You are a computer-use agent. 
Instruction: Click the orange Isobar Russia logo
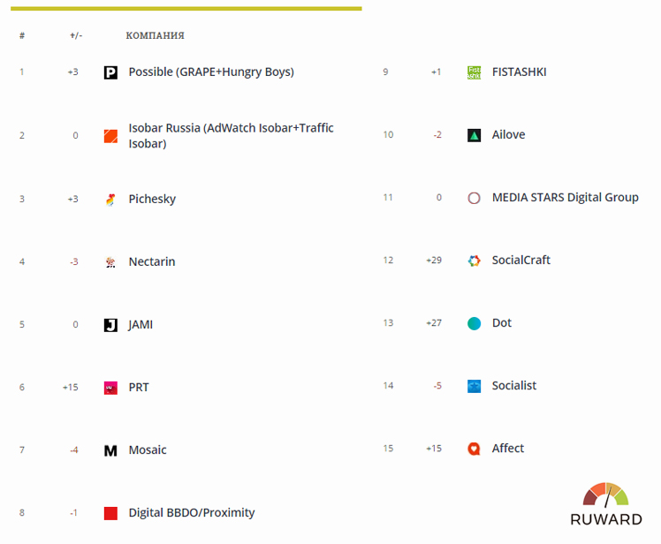[x=110, y=136]
